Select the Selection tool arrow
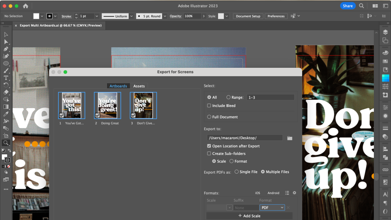This screenshot has height=220, width=391. coord(6,35)
